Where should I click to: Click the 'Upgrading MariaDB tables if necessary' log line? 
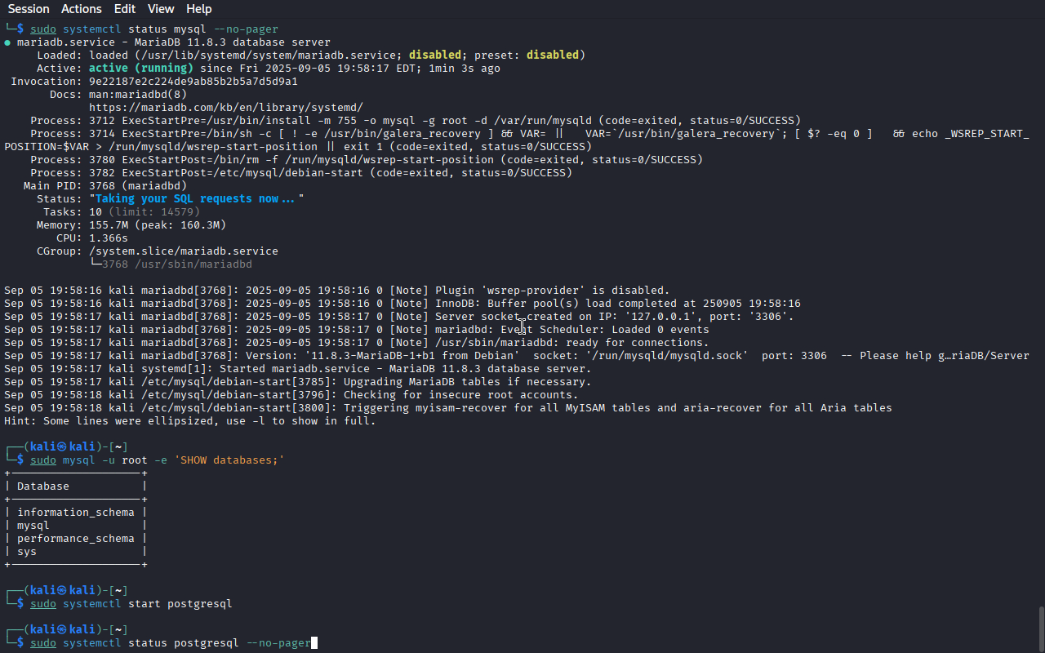tap(298, 382)
